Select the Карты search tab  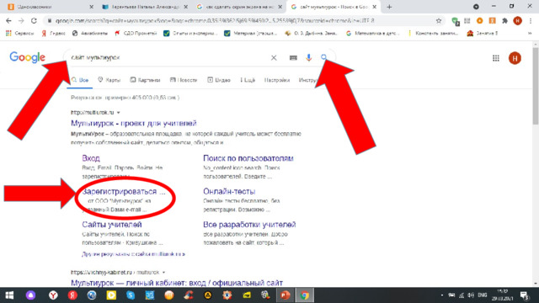click(x=109, y=80)
